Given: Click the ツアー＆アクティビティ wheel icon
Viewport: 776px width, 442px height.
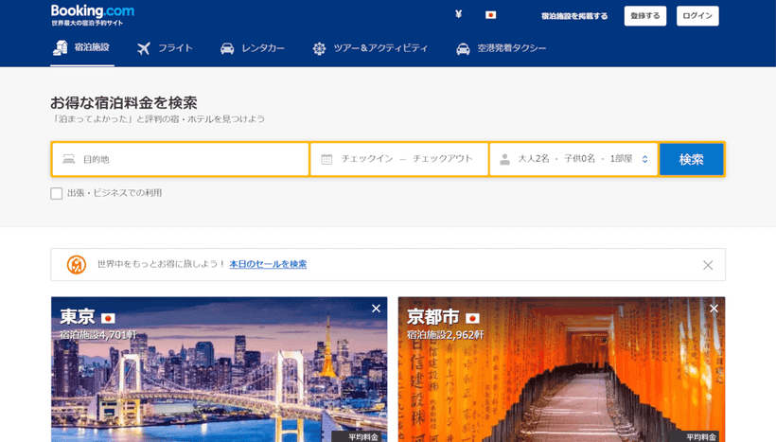Looking at the screenshot, I should [x=319, y=48].
